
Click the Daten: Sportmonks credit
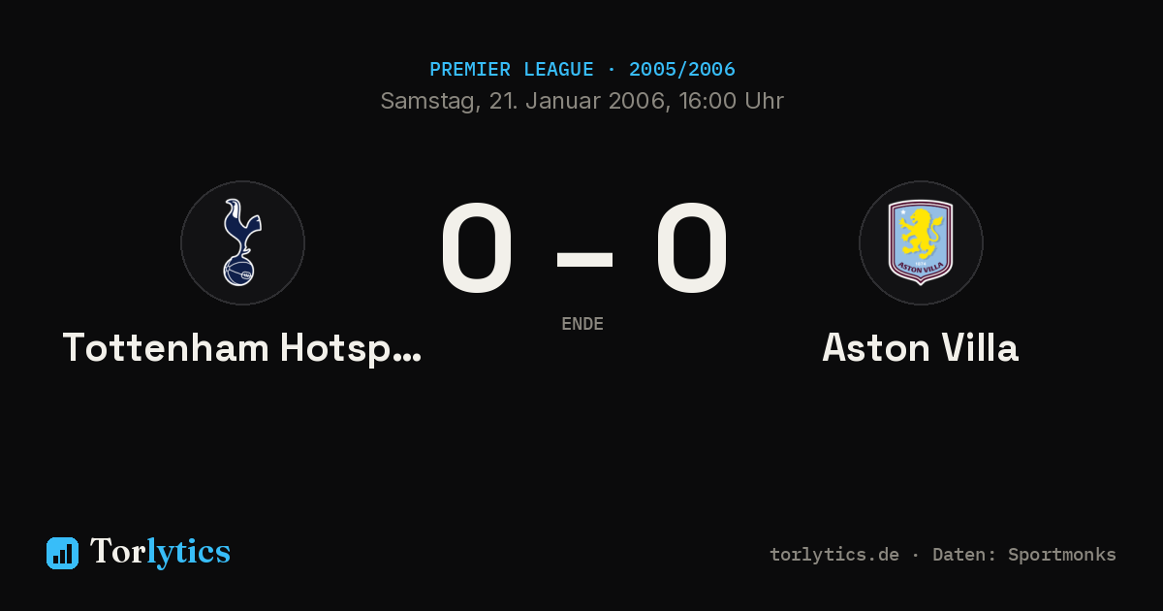[x=1024, y=555]
